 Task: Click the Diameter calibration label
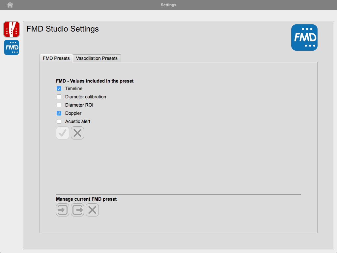coord(86,97)
